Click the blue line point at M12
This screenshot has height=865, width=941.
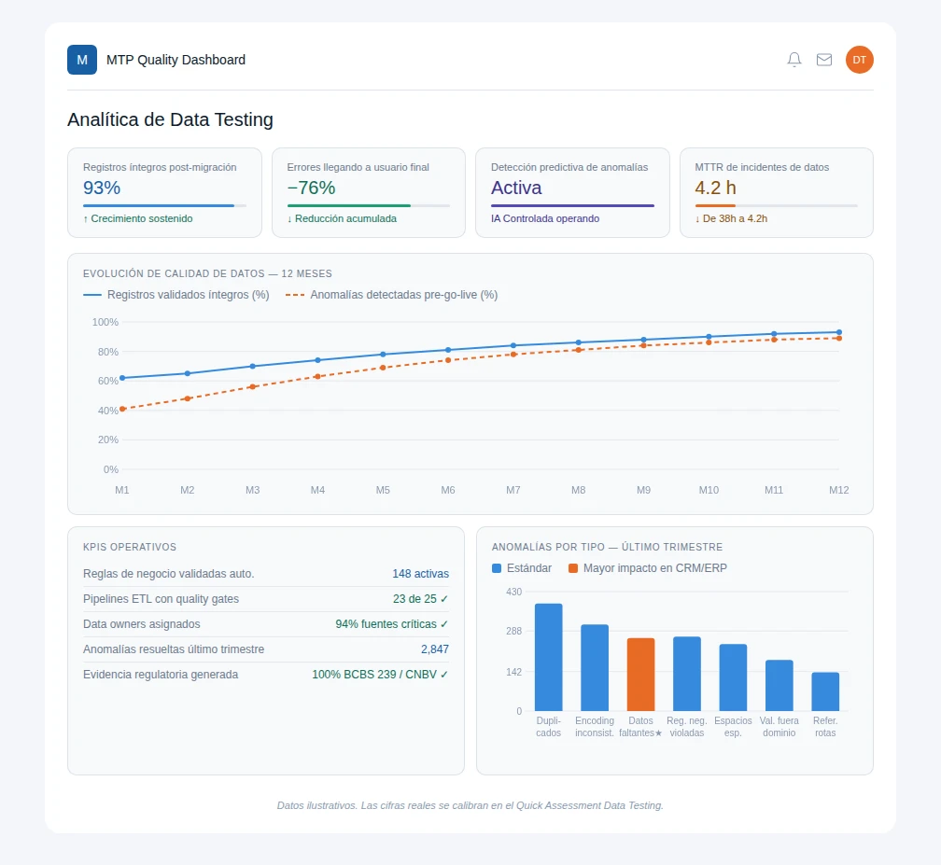point(839,332)
